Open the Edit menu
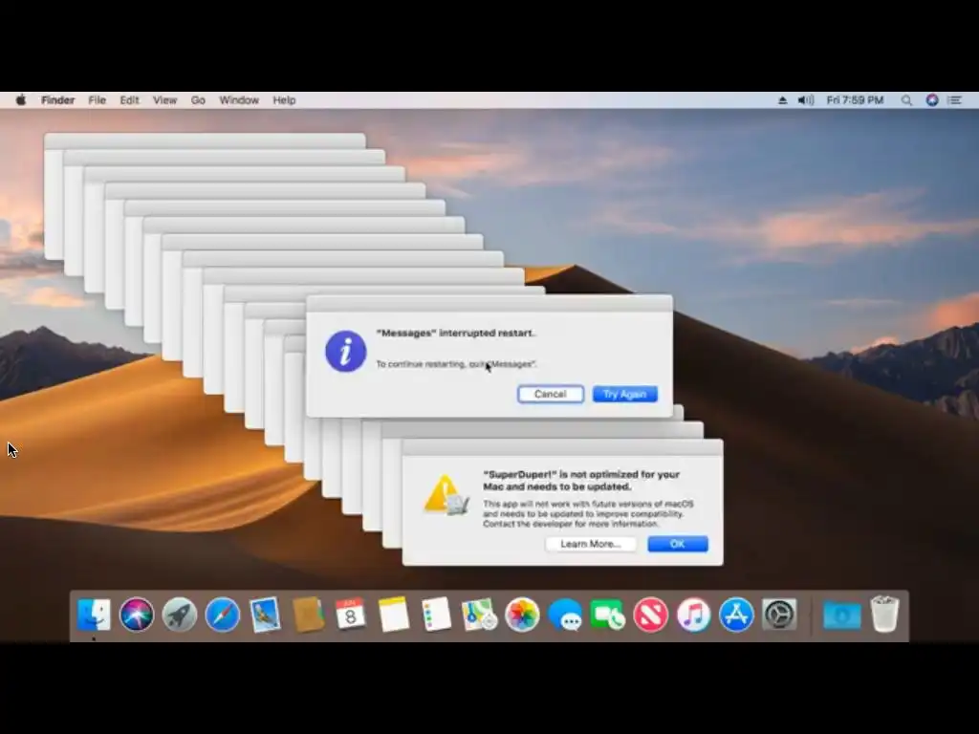 click(x=129, y=99)
